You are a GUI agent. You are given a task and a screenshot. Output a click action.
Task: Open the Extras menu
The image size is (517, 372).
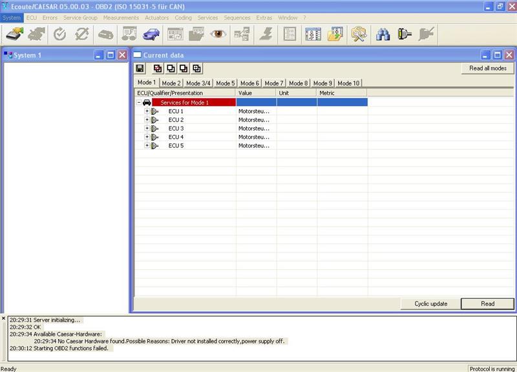(x=264, y=17)
